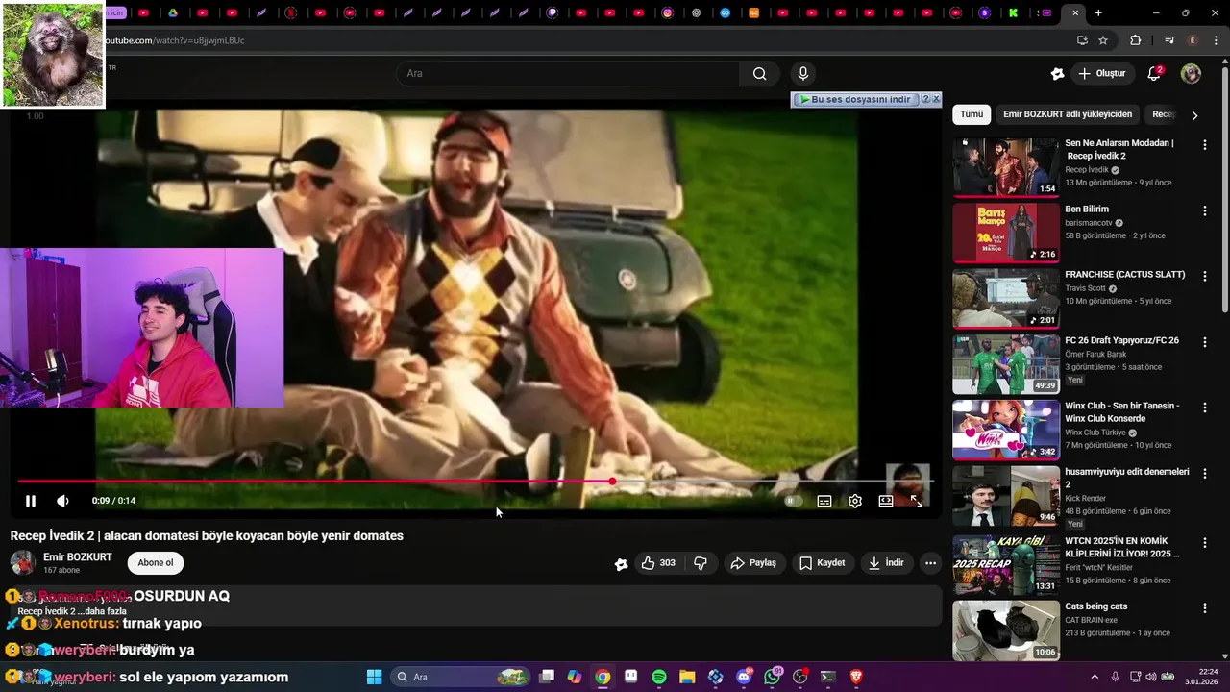Open the YouTube account avatar menu

point(1191,74)
